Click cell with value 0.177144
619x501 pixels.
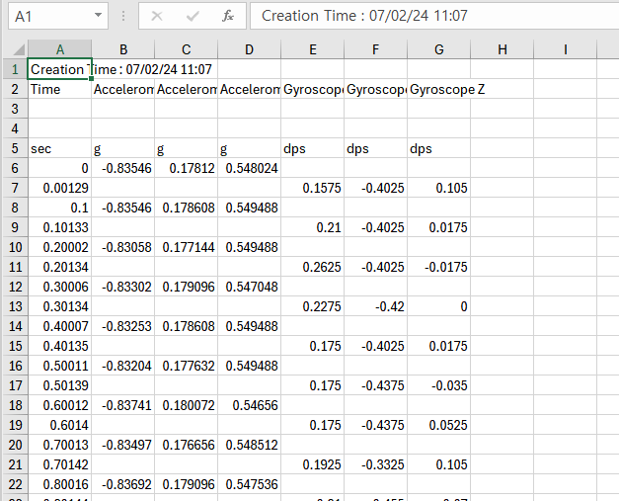[187, 247]
